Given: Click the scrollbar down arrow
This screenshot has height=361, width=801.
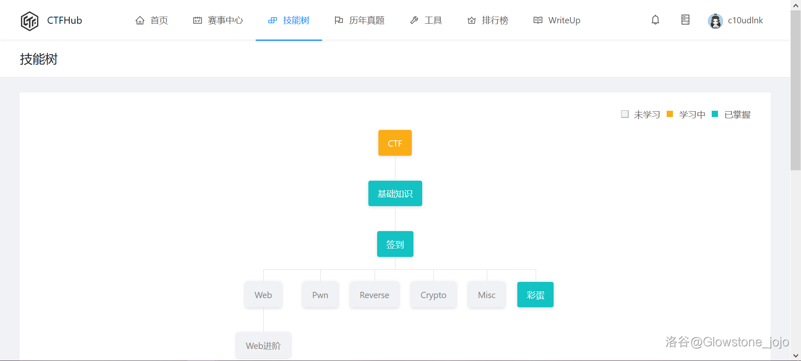Looking at the screenshot, I should coord(795,356).
